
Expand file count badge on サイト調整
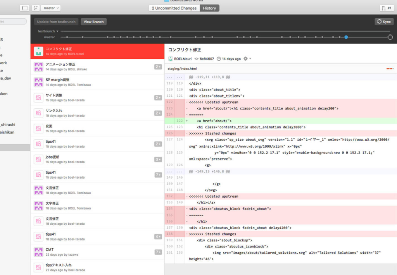(158, 97)
